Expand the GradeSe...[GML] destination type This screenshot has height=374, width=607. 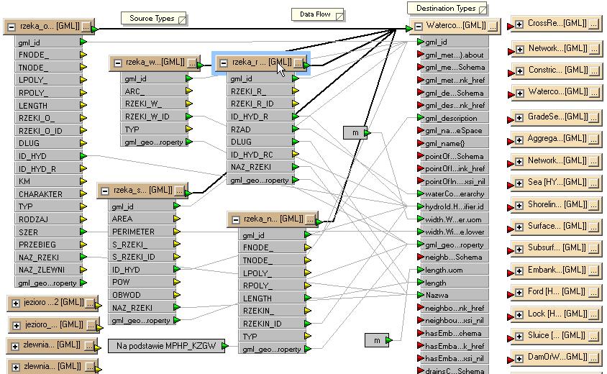[519, 118]
